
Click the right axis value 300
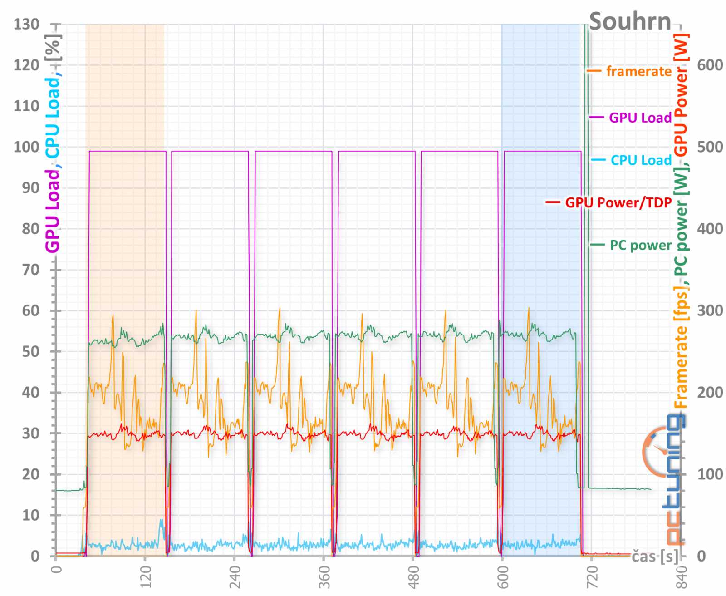(x=710, y=310)
